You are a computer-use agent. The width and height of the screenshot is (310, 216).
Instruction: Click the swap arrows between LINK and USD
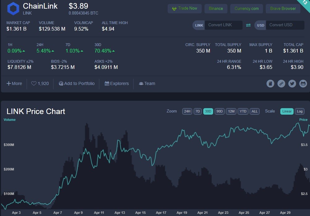click(248, 25)
